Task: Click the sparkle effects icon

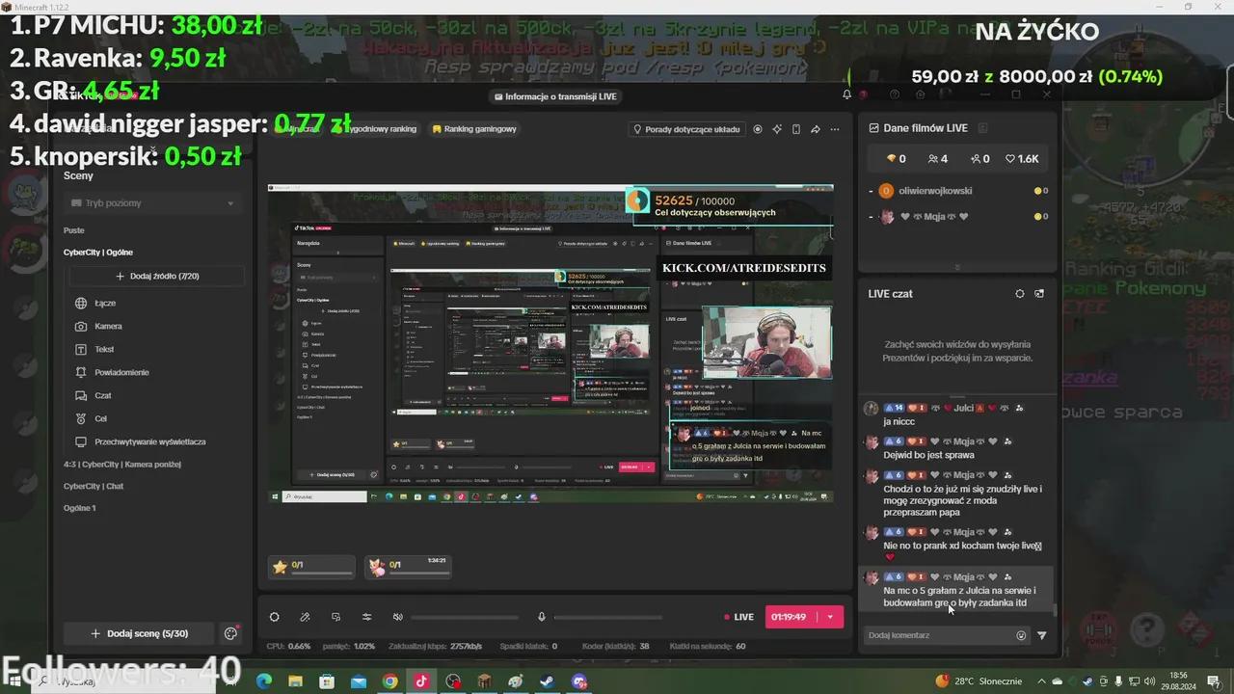Action: [x=777, y=129]
